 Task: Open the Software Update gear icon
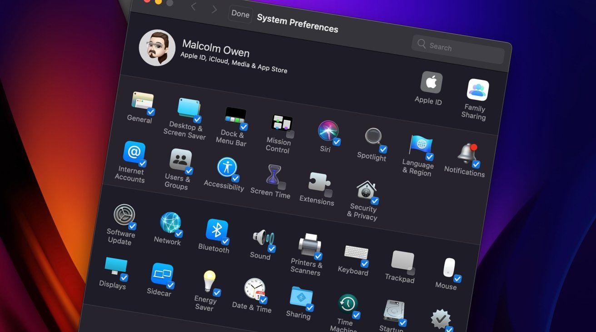coord(124,216)
